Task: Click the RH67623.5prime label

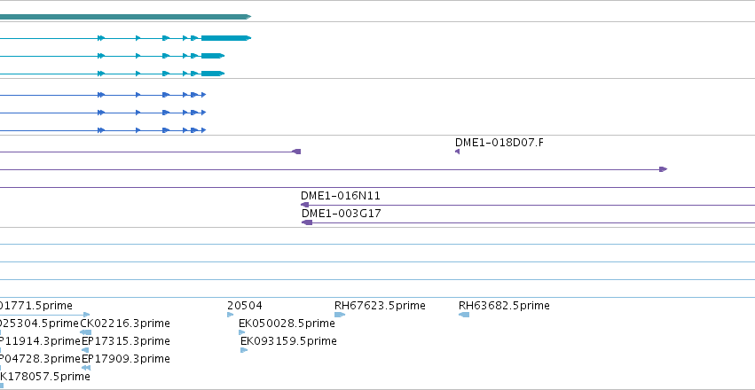Action: (x=380, y=306)
